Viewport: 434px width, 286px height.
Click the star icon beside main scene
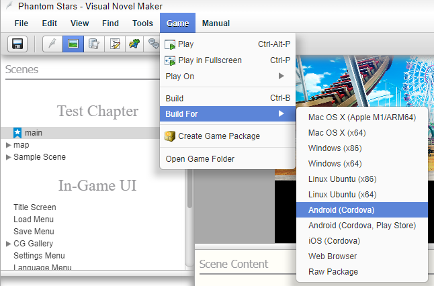click(x=17, y=133)
